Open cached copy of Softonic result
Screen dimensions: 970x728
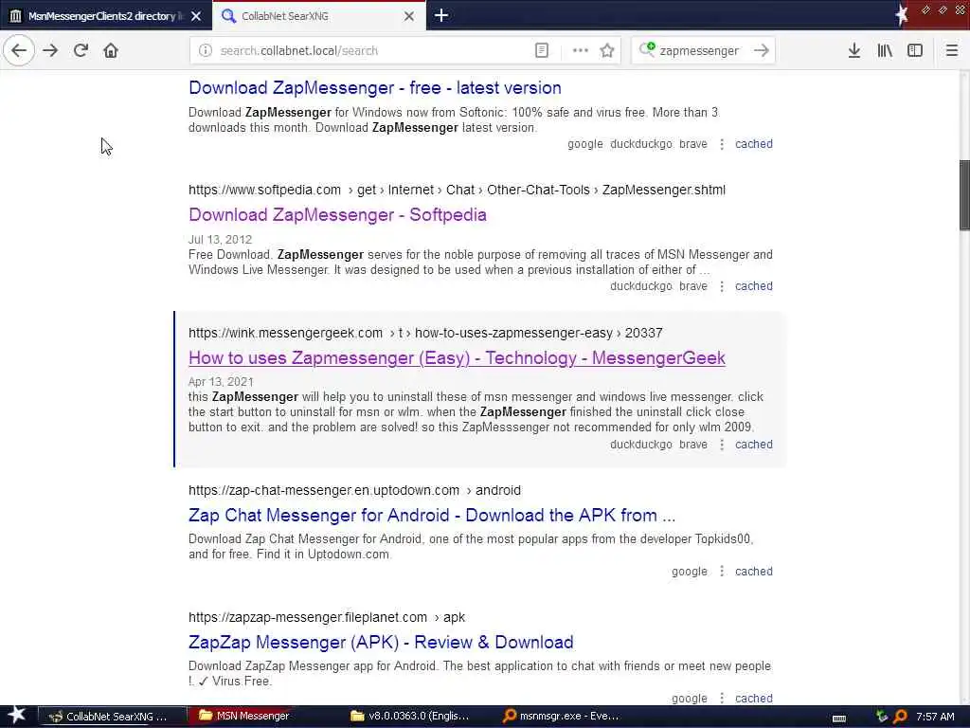(x=753, y=144)
